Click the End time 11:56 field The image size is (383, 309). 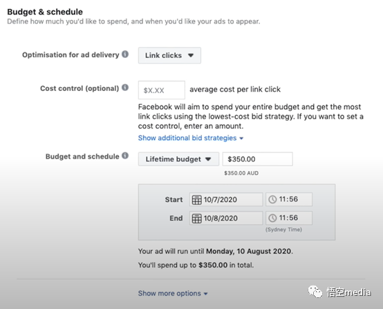[289, 218]
